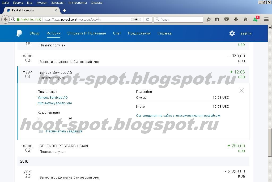Bookmark this page with the star icon
272x182 pixels.
(x=209, y=19)
